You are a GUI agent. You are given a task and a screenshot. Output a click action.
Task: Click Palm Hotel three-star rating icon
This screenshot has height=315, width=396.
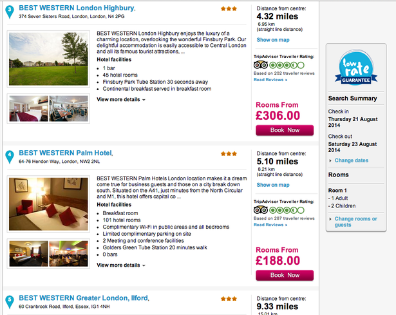pos(229,154)
